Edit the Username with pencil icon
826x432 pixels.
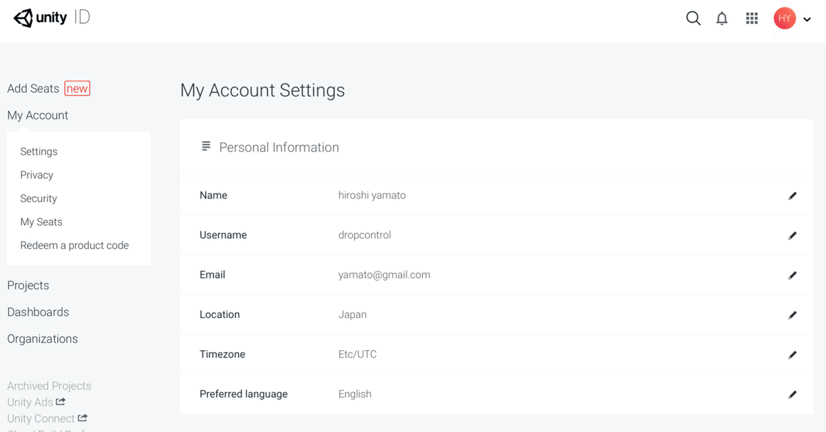coord(792,236)
